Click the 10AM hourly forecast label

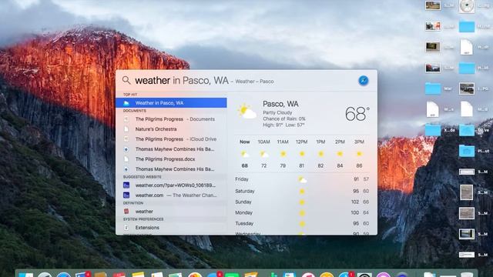coord(263,142)
